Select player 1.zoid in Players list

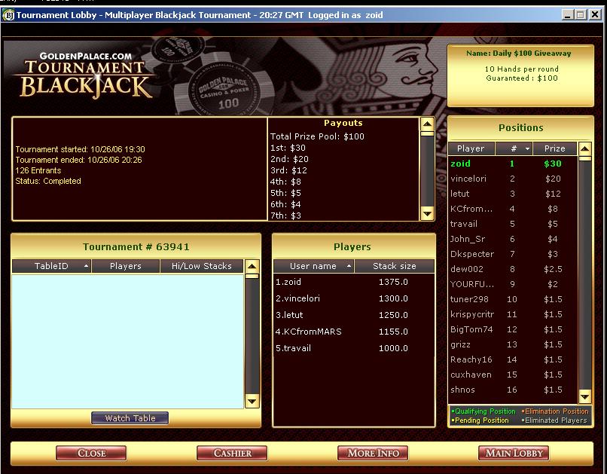(353, 282)
